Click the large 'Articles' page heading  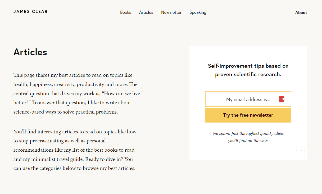coord(30,52)
